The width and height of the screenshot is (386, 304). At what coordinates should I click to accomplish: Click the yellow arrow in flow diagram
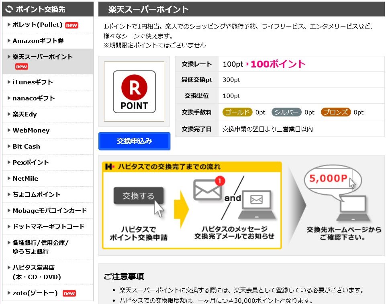click(x=182, y=209)
